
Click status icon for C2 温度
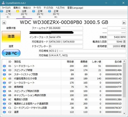[4, 112]
